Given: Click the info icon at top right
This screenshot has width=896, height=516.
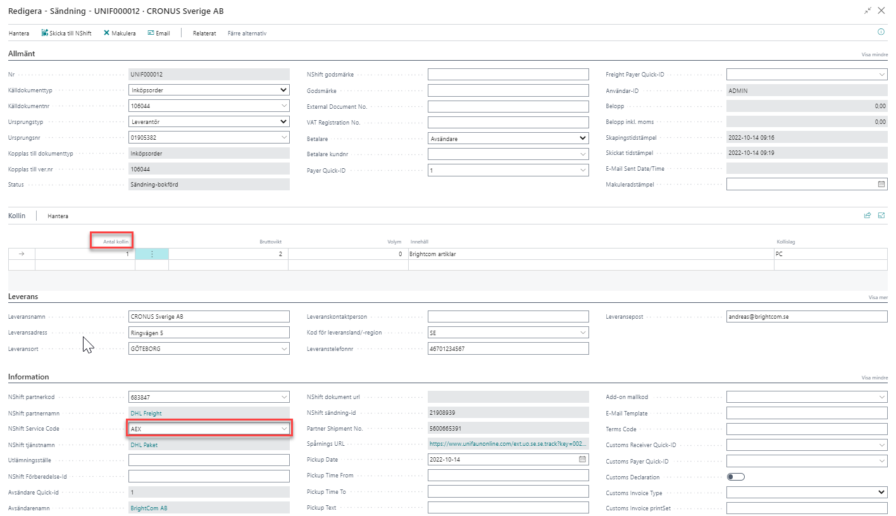Looking at the screenshot, I should point(881,32).
